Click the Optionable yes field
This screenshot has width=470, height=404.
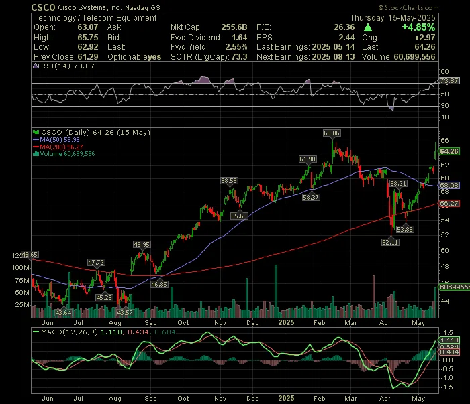(134, 57)
